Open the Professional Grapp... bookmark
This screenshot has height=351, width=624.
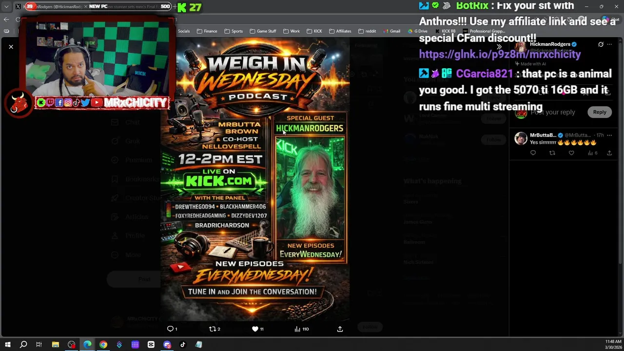point(484,31)
